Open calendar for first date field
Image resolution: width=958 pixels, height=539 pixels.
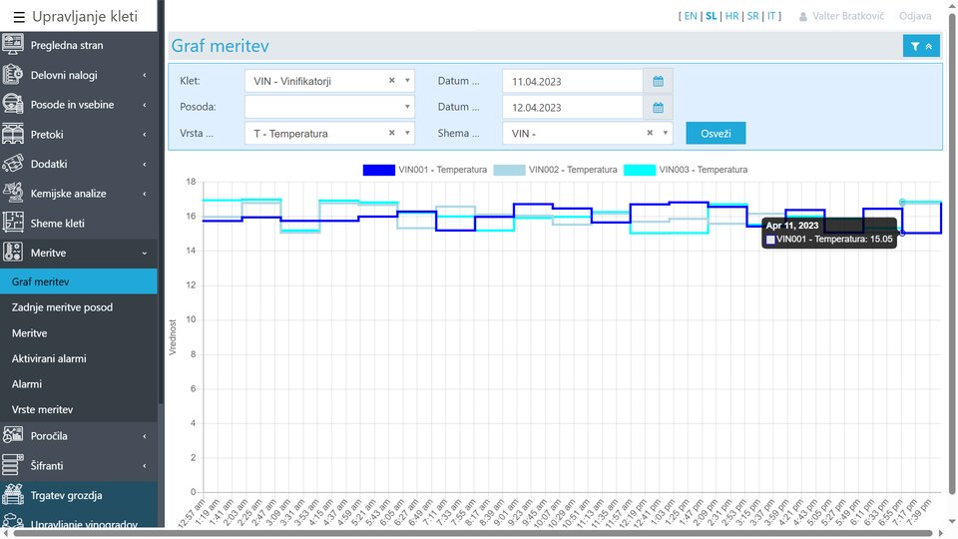tap(658, 81)
